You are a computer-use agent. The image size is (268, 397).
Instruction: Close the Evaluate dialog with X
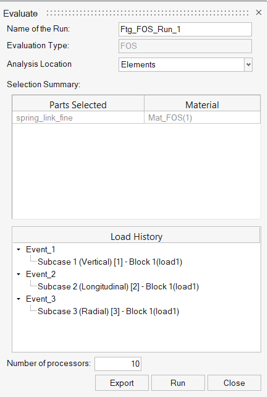[x=258, y=12]
